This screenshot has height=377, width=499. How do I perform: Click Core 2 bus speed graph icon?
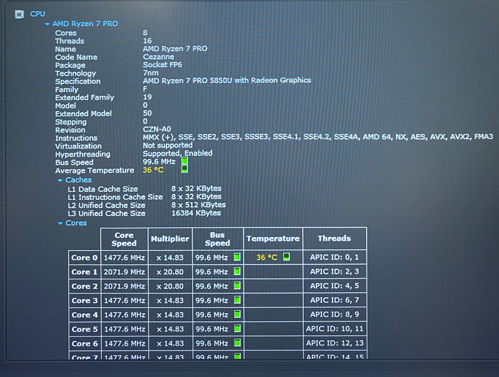237,285
